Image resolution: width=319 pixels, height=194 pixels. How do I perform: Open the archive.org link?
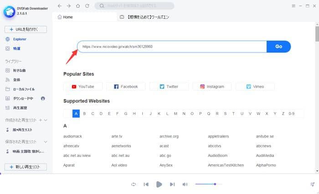tap(169, 136)
